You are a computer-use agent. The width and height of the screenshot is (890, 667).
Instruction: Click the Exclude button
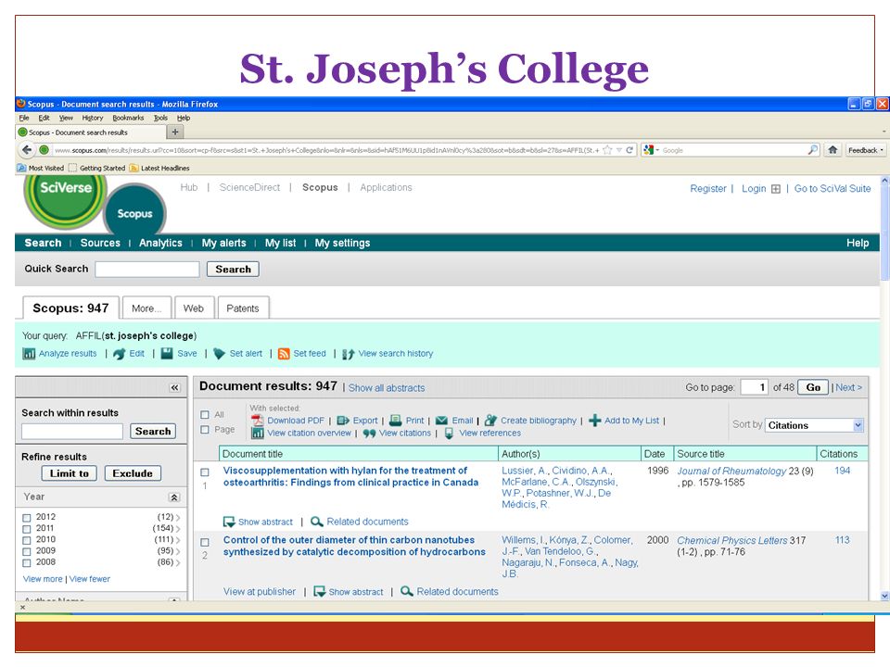coord(133,473)
